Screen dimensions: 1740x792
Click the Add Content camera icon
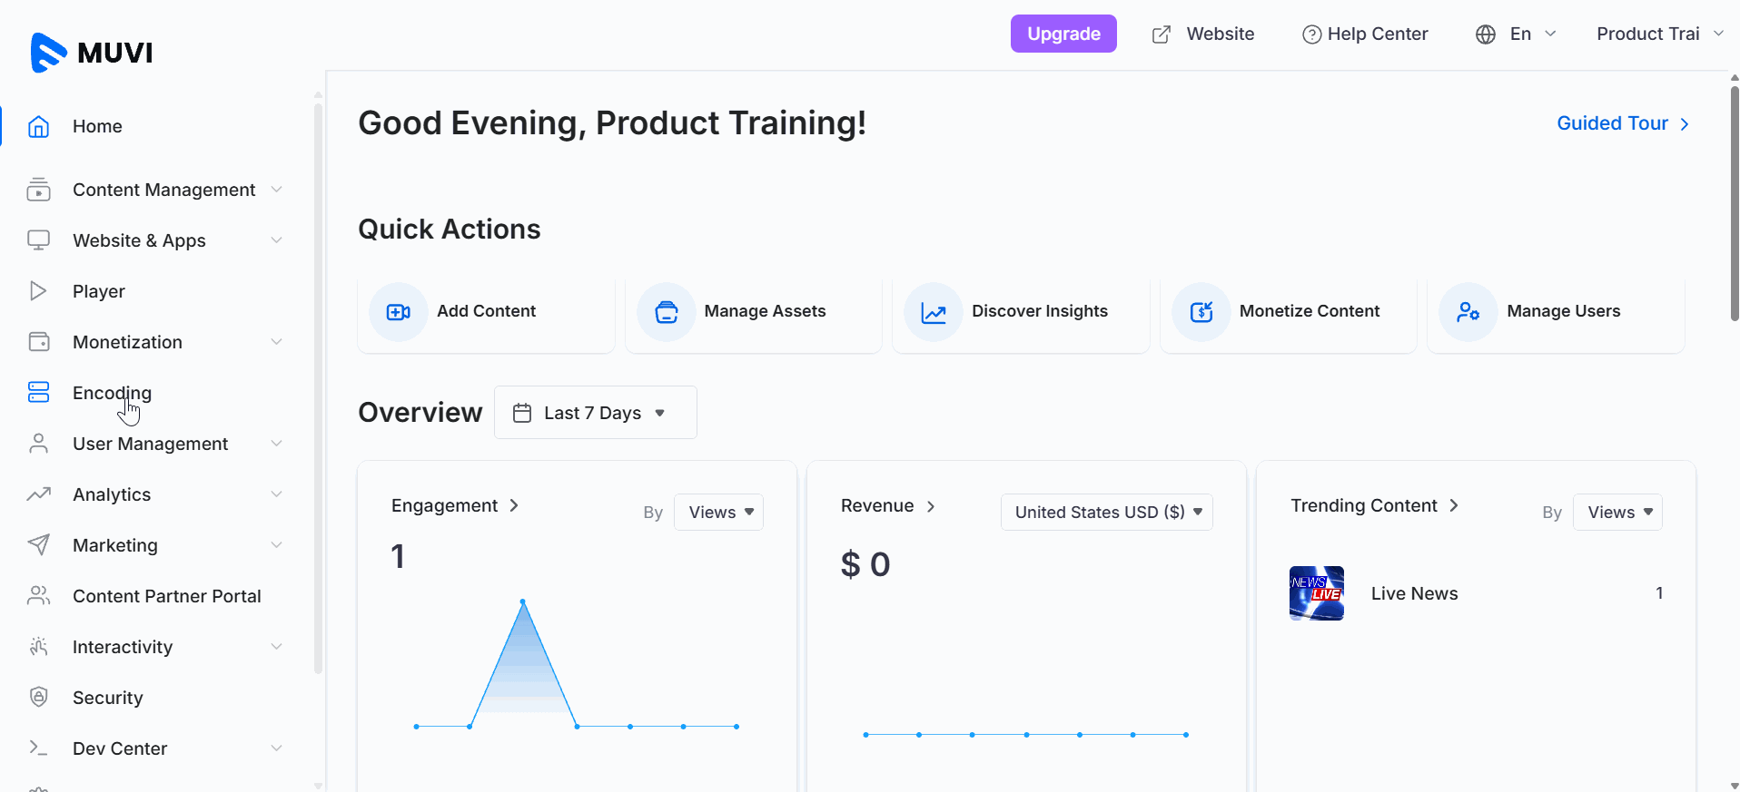click(x=398, y=312)
